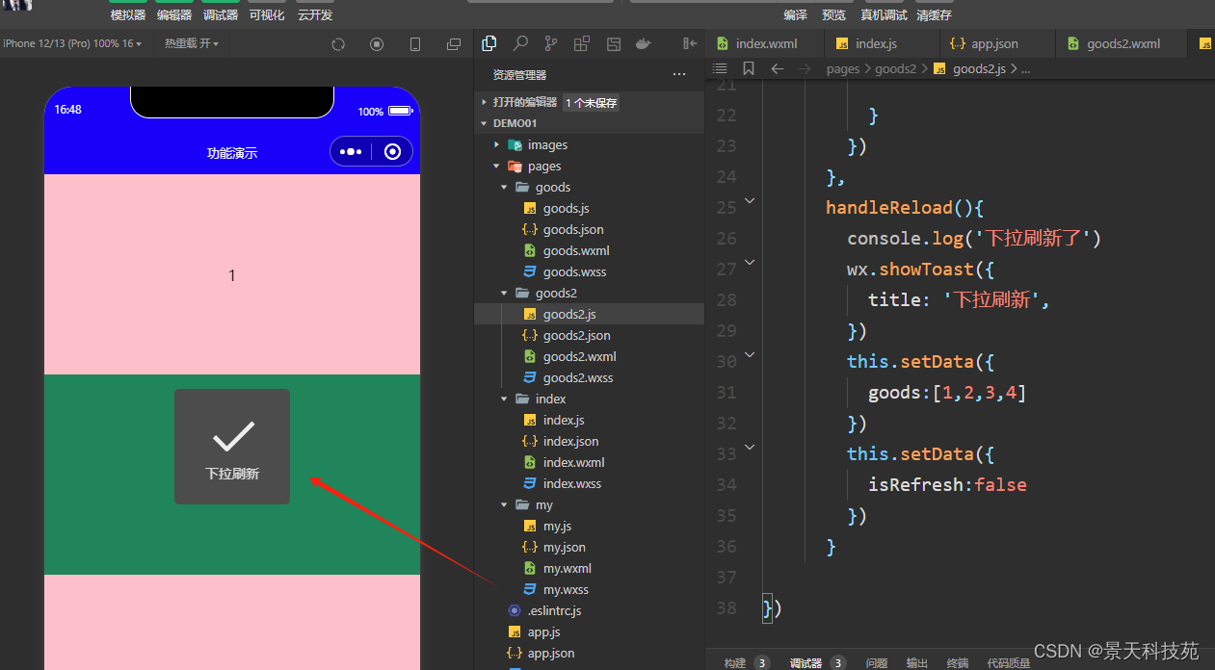Switch to the goods2.wxml editor tab
Screen dimensions: 1215x670
tap(1123, 43)
